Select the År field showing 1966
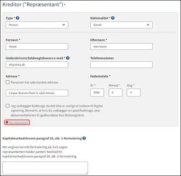This screenshot has width=181, height=176. click(97, 92)
